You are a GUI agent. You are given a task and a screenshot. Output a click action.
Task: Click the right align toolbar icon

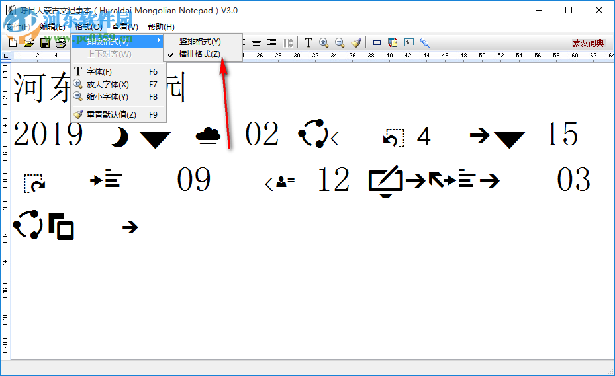pyautogui.click(x=271, y=43)
